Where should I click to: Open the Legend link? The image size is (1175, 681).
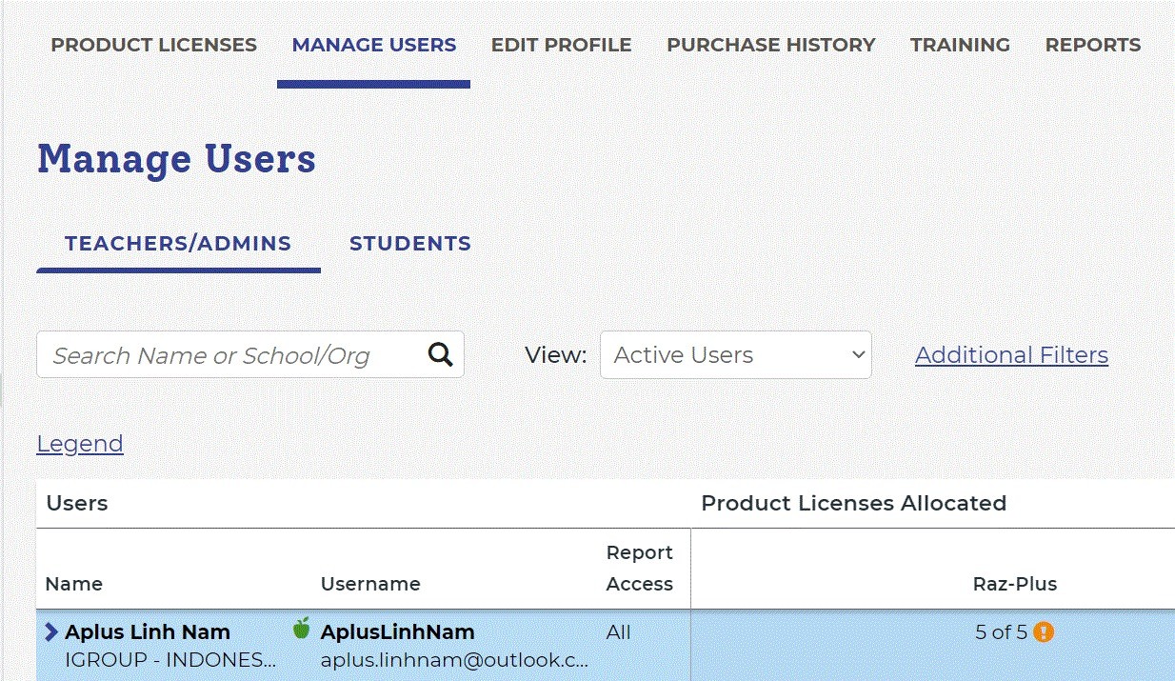click(80, 444)
